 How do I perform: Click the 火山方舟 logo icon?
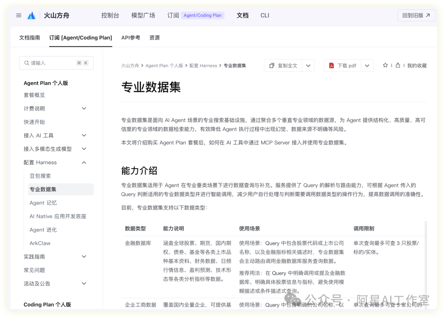point(31,15)
